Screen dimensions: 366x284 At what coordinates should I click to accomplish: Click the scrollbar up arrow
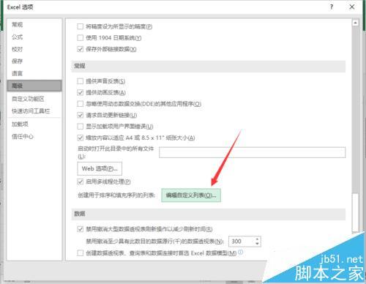[355, 23]
